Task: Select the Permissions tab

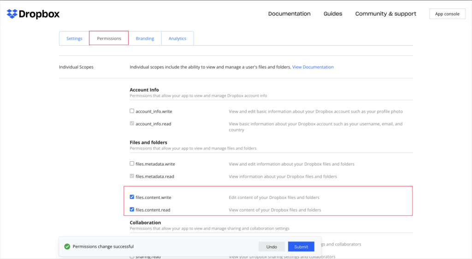Action: pos(109,39)
